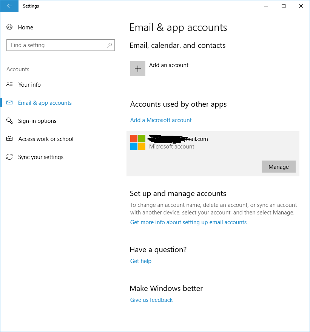Click the Add an account label

169,65
